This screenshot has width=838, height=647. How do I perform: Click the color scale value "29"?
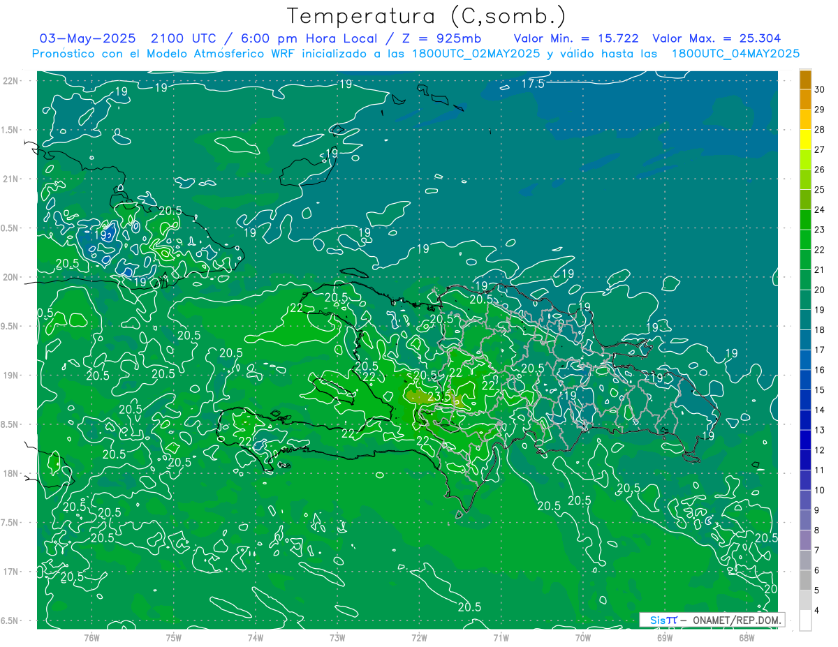coord(819,110)
